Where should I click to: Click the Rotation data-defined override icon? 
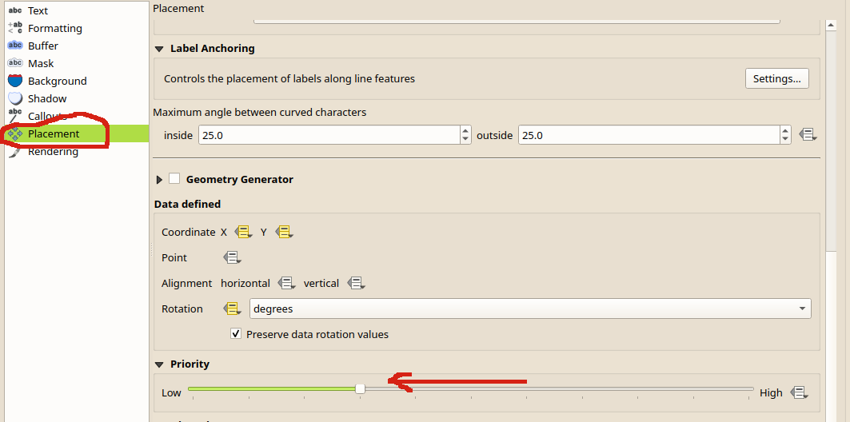point(233,309)
